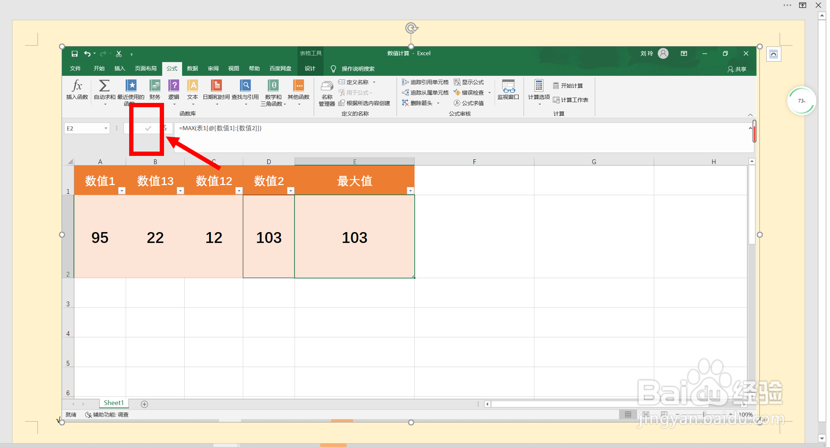
Task: Increase zoom using the zoom slider
Action: 731,415
